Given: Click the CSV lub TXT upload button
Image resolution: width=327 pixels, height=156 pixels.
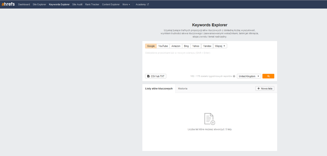Looking at the screenshot, I should (x=156, y=76).
